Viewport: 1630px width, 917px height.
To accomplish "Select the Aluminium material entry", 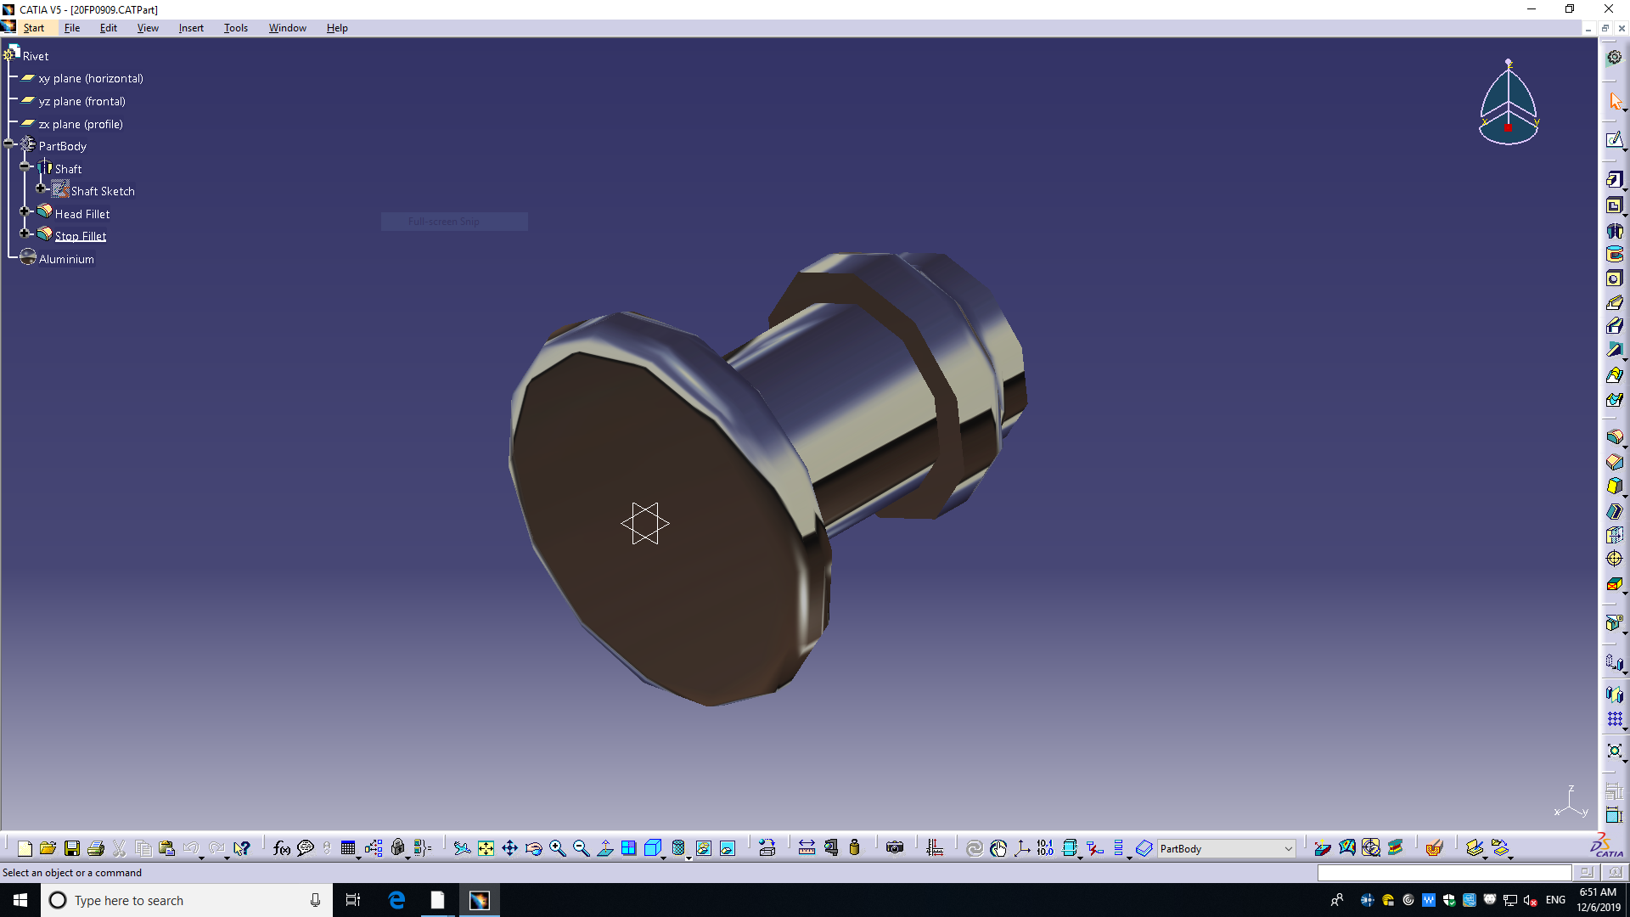I will [66, 259].
